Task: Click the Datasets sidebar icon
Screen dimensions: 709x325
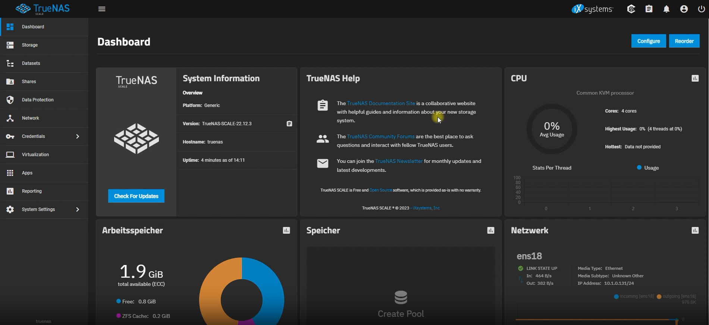Action: pos(10,63)
